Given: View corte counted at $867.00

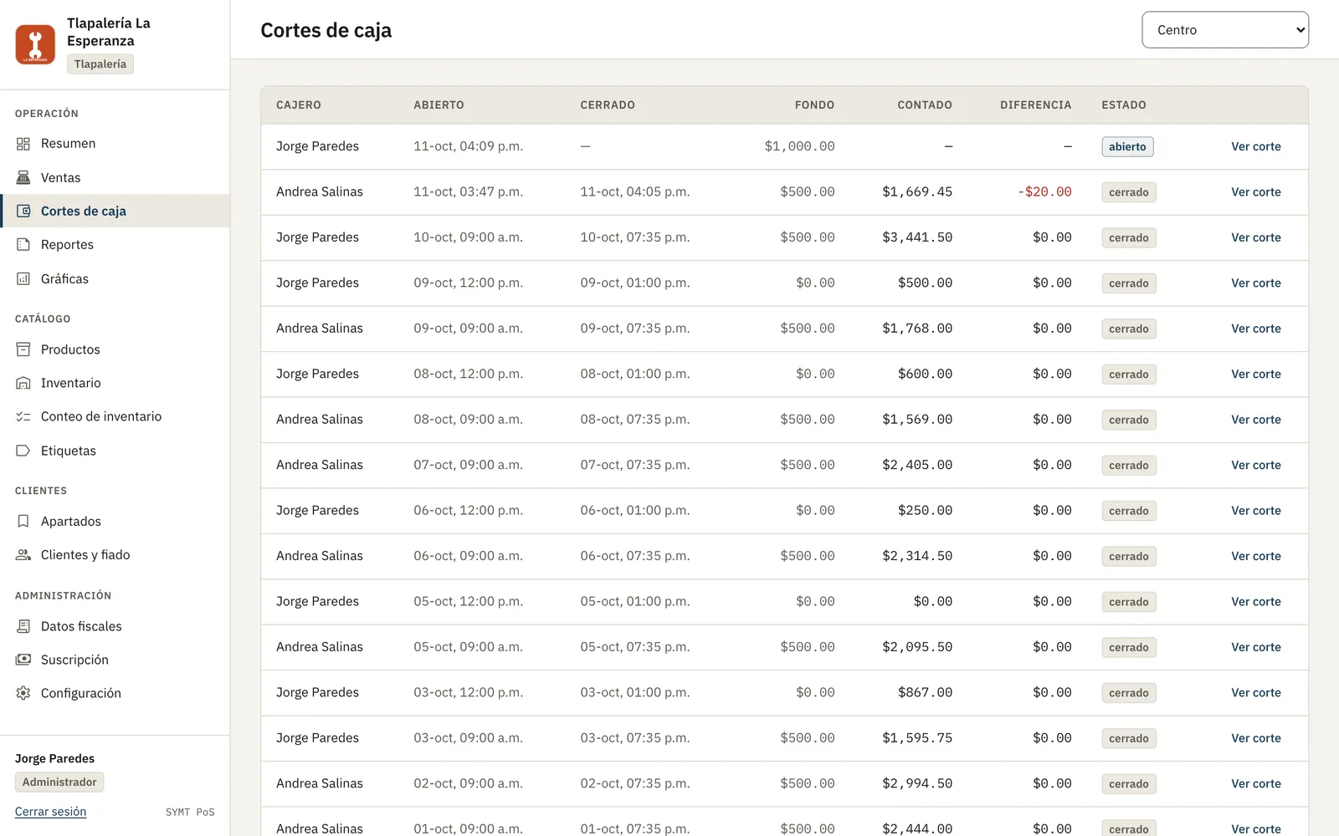Looking at the screenshot, I should [1255, 692].
